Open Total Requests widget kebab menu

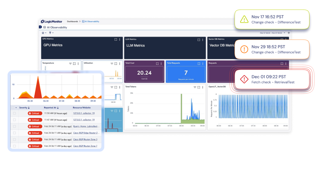[x=203, y=64]
